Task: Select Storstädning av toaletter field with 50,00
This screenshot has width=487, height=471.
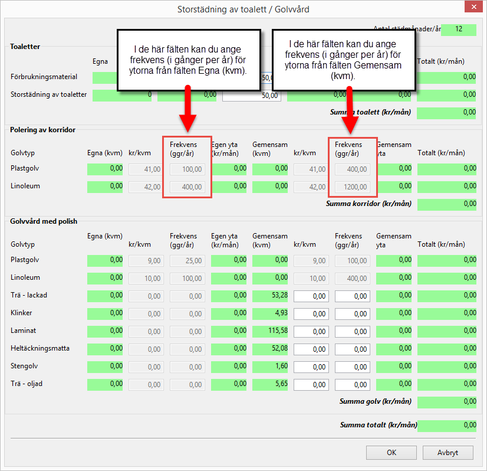Action: [252, 95]
